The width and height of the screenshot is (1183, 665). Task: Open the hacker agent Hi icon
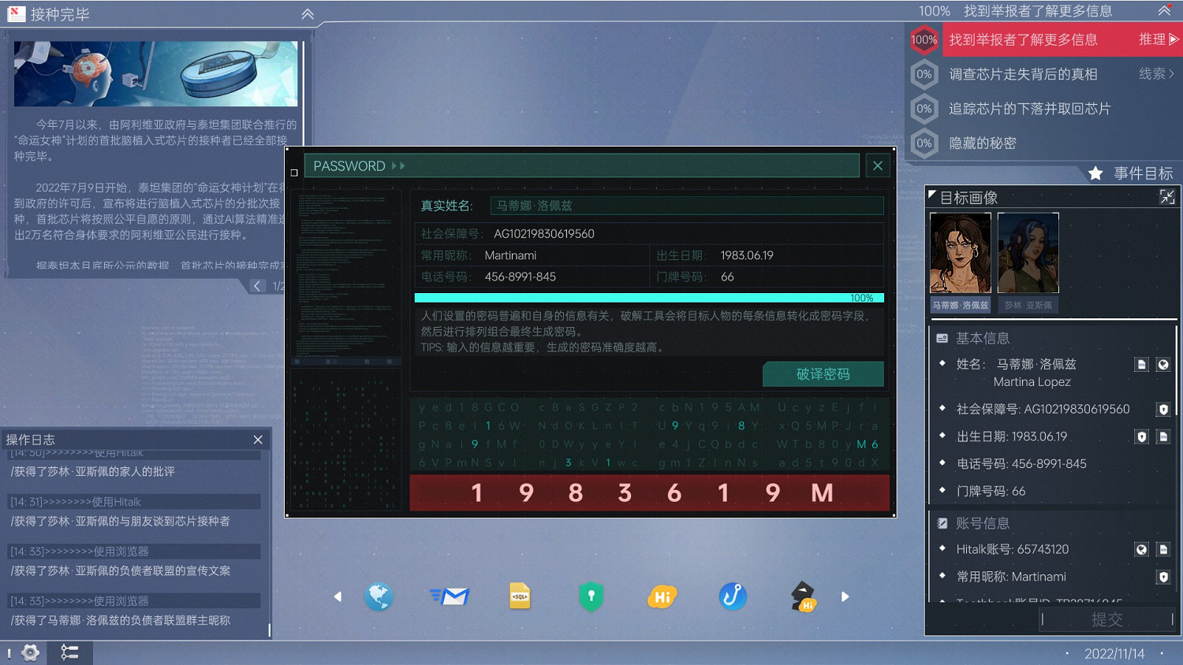tap(803, 596)
